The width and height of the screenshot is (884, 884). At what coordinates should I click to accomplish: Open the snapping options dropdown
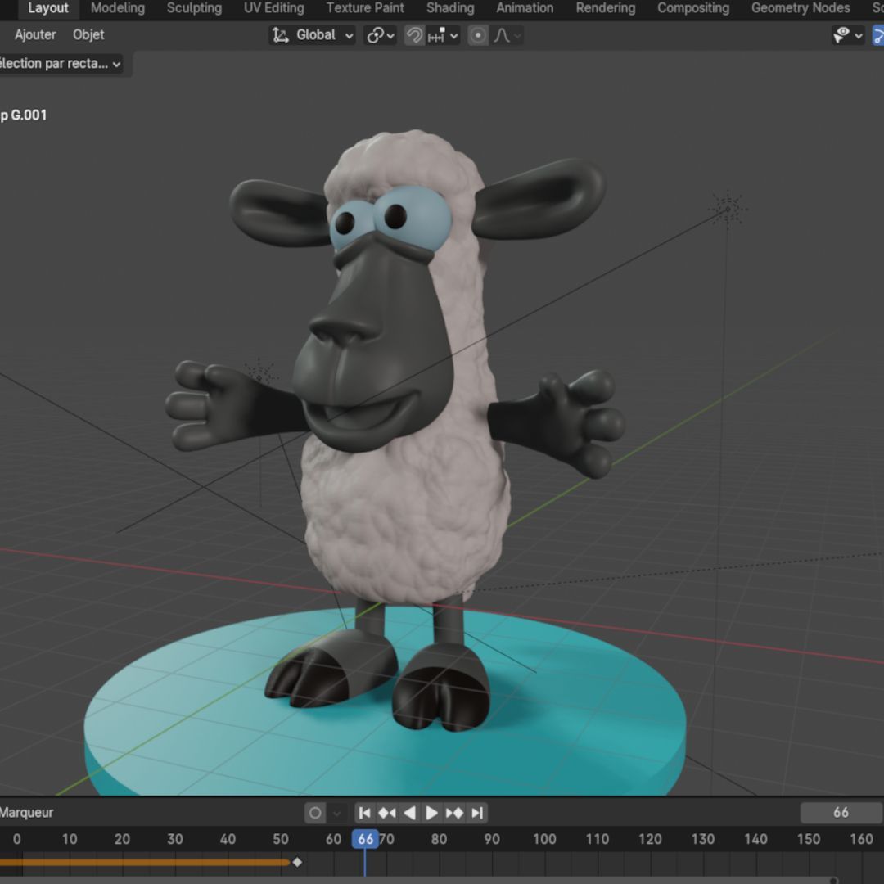coord(443,35)
